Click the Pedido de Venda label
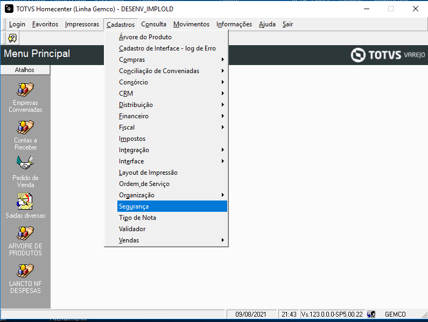The width and height of the screenshot is (428, 322). (x=25, y=181)
